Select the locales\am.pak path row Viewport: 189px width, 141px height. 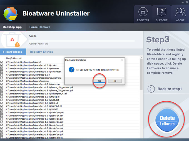[x=35, y=112]
